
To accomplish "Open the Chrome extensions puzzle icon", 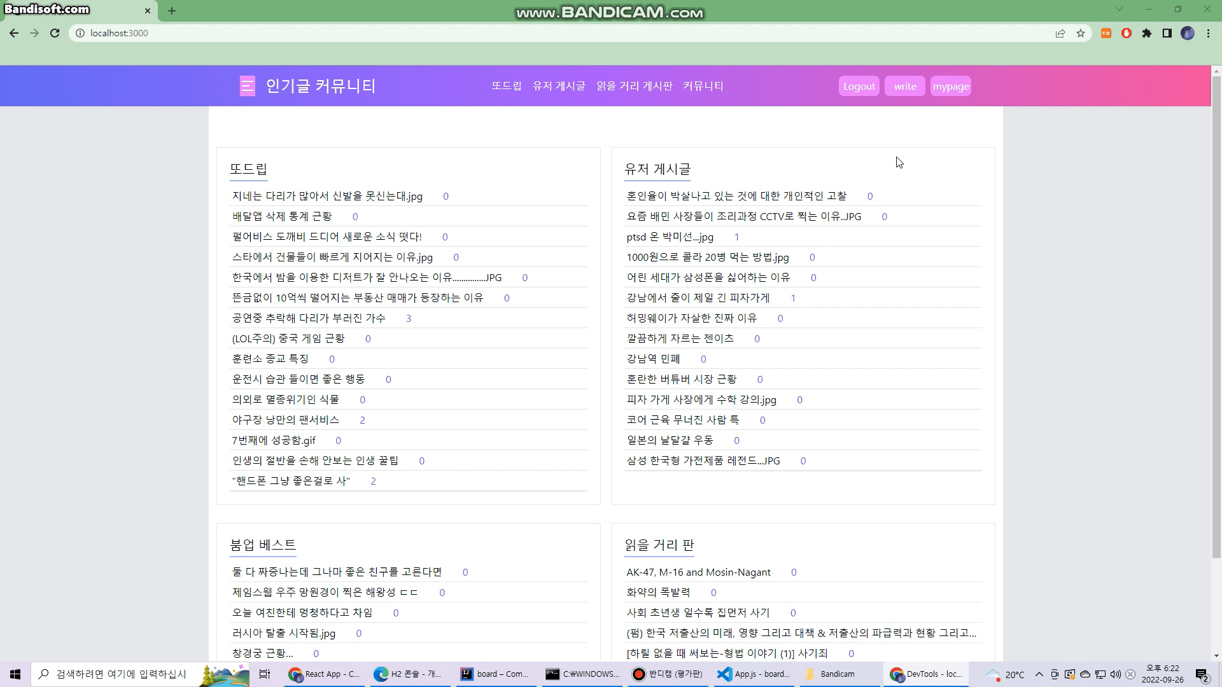I will 1147,33.
